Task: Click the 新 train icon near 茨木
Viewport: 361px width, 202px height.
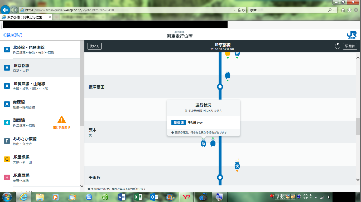Action: (x=203, y=143)
